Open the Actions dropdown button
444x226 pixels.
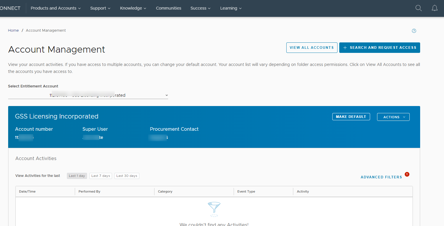coord(393,117)
